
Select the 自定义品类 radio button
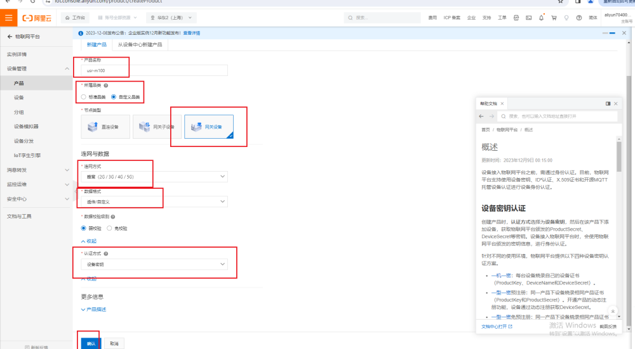(114, 97)
